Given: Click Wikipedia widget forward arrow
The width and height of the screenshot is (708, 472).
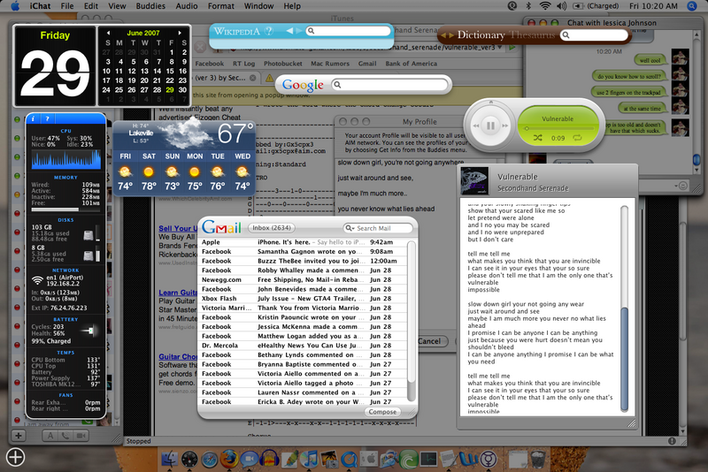Looking at the screenshot, I should point(298,31).
